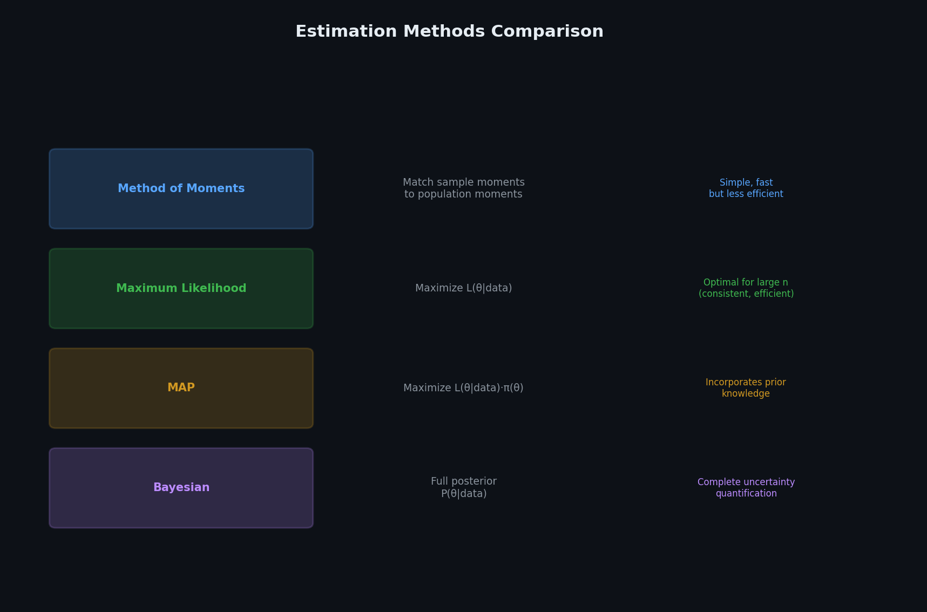Select the Maximum Likelihood box
927x612 pixels.
coord(181,288)
